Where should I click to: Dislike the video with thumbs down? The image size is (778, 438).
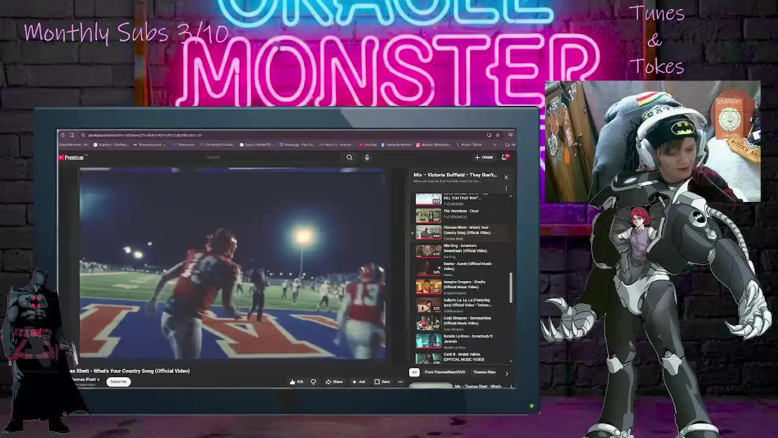coord(314,382)
